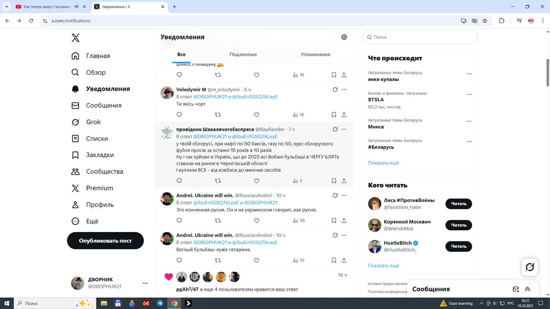Click Опубликовать пост button
The width and height of the screenshot is (550, 309).
point(105,241)
